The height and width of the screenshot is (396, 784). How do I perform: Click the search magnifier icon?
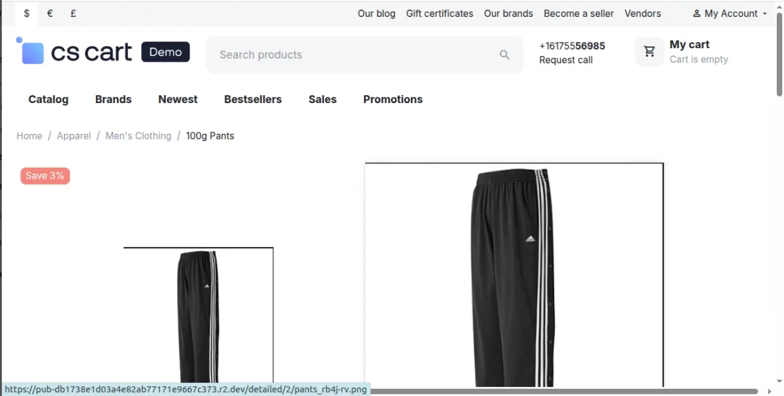pyautogui.click(x=504, y=55)
